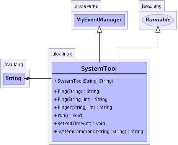This screenshot has height=145, width=178.
Task: Click the Pinger(String, int) : String method
Action: click(83, 108)
